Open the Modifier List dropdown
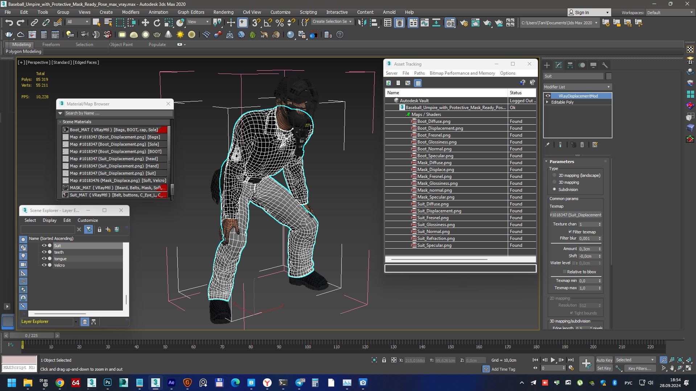Image resolution: width=696 pixels, height=391 pixels. [x=577, y=87]
